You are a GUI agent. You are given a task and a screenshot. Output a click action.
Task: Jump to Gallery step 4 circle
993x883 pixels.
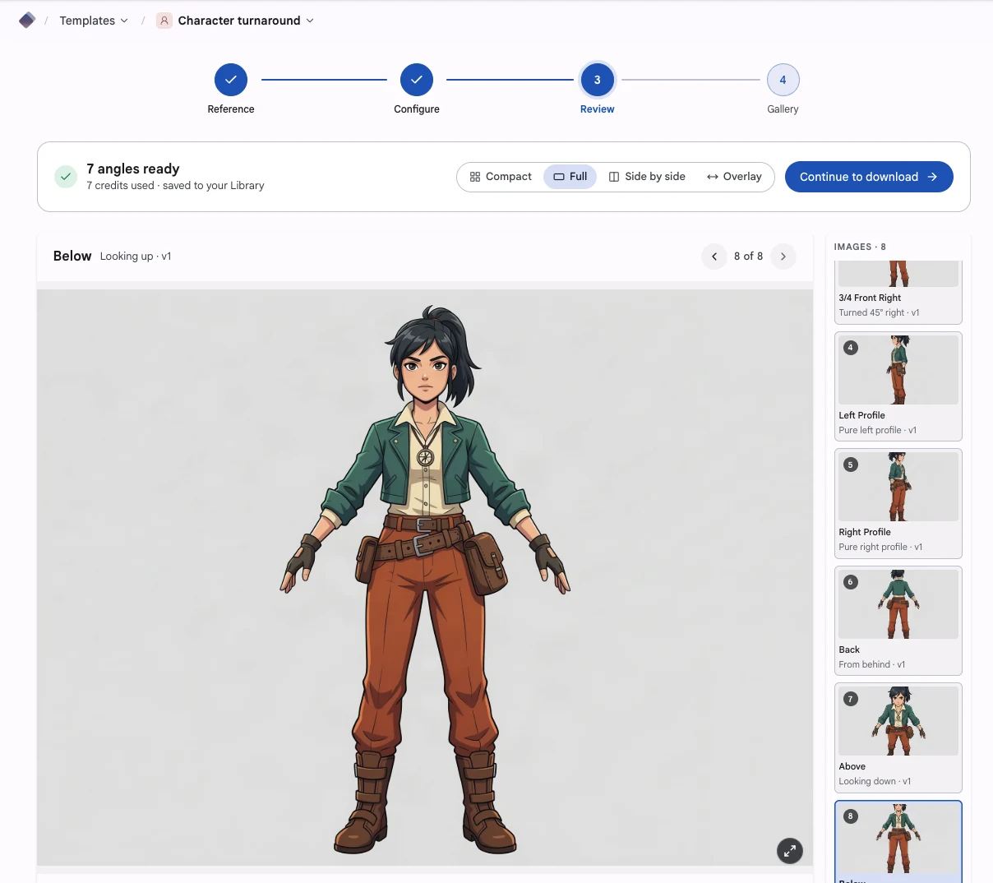tap(783, 80)
